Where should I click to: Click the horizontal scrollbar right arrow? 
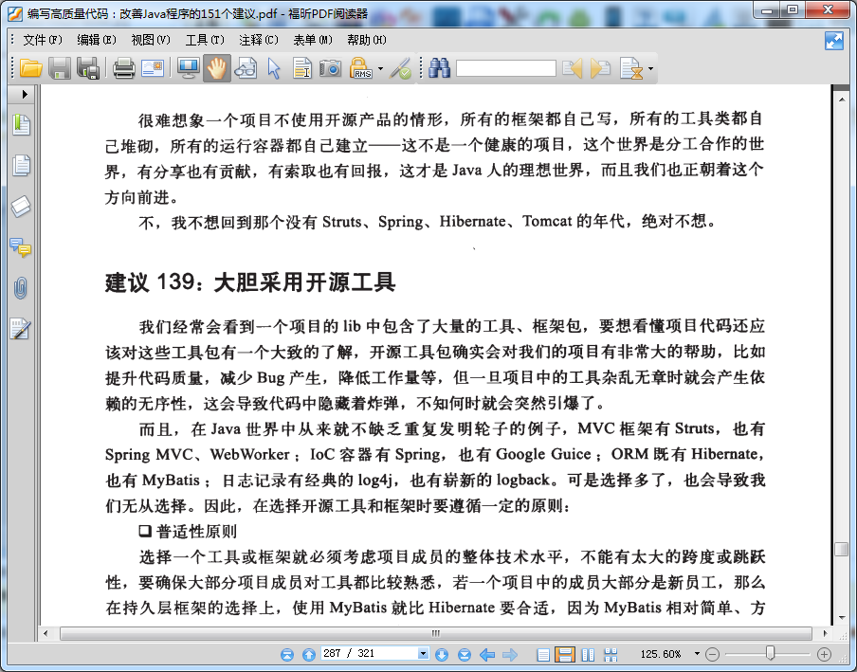825,634
